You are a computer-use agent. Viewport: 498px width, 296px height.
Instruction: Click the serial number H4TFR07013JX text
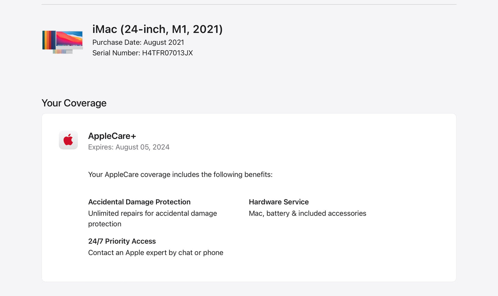[x=167, y=53]
